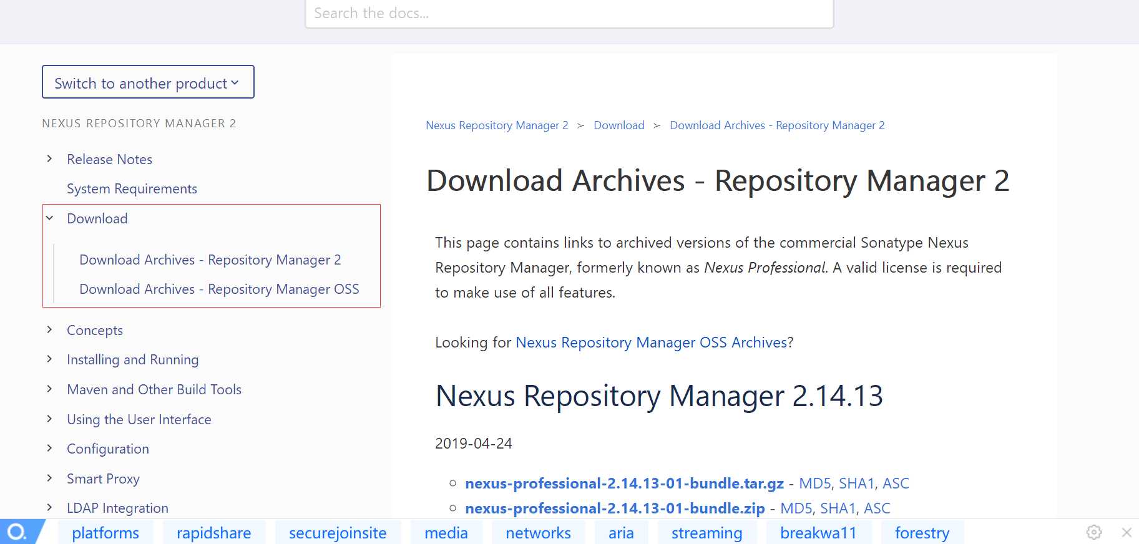Expand Installing and Running section
The image size is (1139, 544).
click(49, 359)
